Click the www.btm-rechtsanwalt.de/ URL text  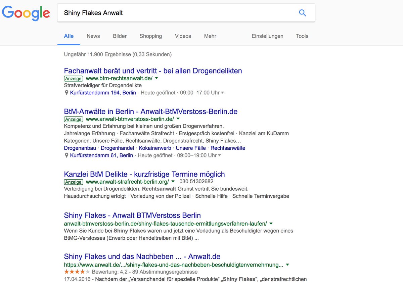pyautogui.click(x=119, y=78)
